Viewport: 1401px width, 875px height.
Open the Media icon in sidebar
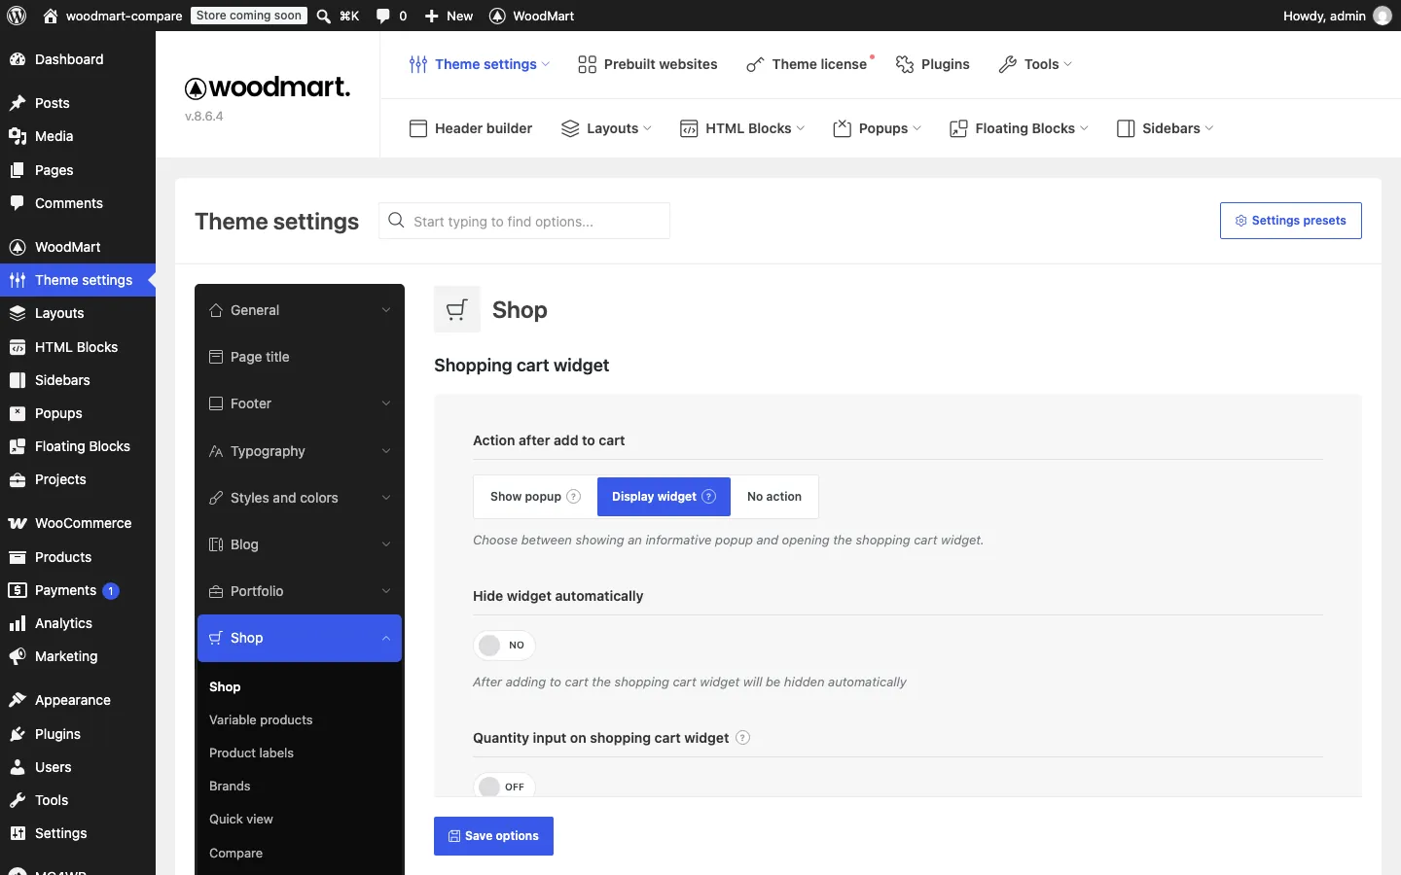[18, 136]
